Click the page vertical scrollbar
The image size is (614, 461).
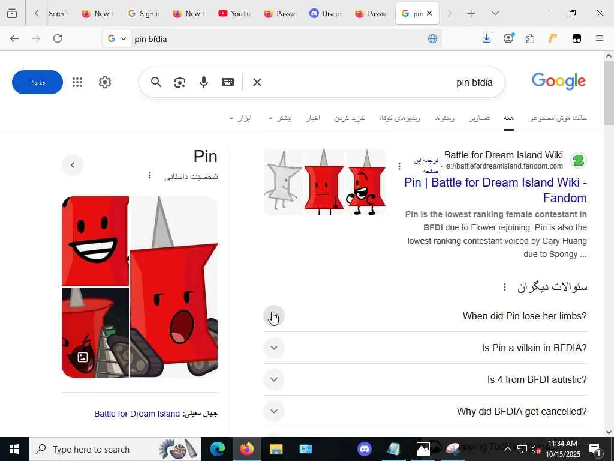608,93
